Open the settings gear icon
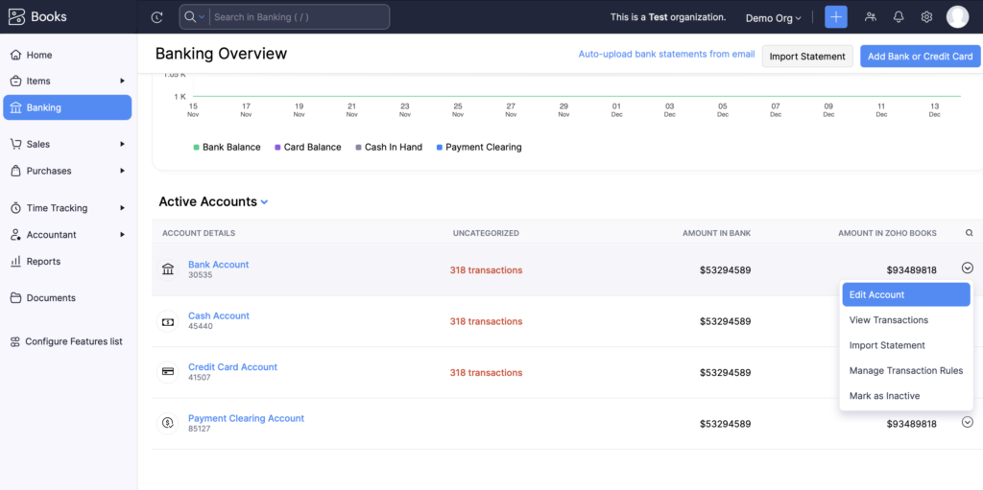Viewport: 983px width, 490px height. tap(926, 17)
